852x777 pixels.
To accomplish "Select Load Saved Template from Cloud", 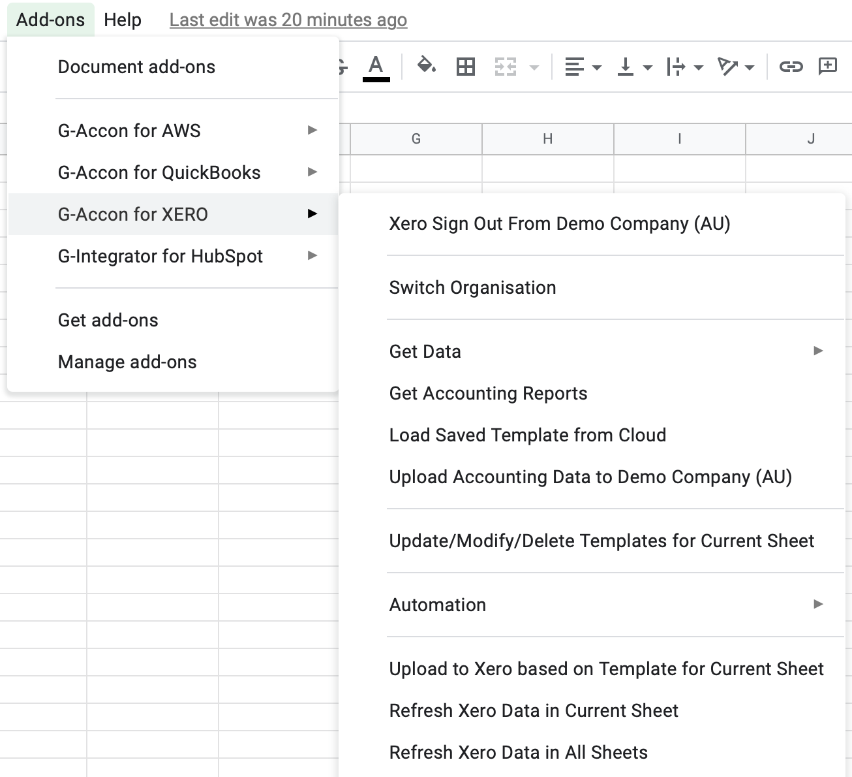I will coord(592,435).
